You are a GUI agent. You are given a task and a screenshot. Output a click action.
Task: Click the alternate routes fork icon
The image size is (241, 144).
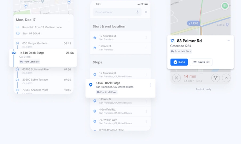216,78
